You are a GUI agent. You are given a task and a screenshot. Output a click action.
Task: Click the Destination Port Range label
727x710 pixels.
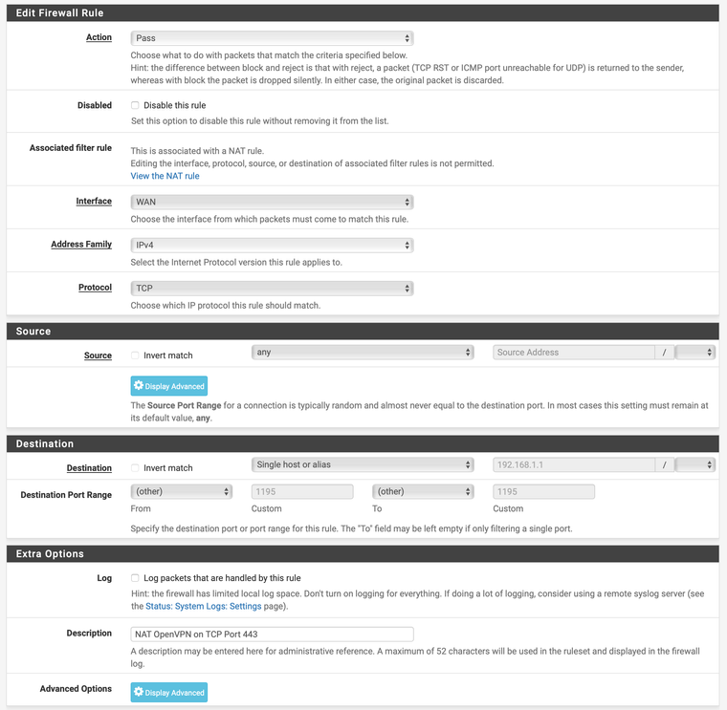coord(66,495)
